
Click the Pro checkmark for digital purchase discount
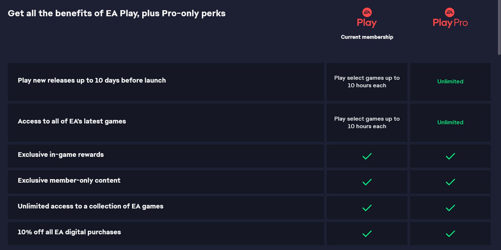coord(450,234)
